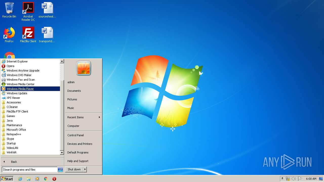Click the taskbar clock showing 6:00 AM
The image size is (324, 182).
(311, 179)
